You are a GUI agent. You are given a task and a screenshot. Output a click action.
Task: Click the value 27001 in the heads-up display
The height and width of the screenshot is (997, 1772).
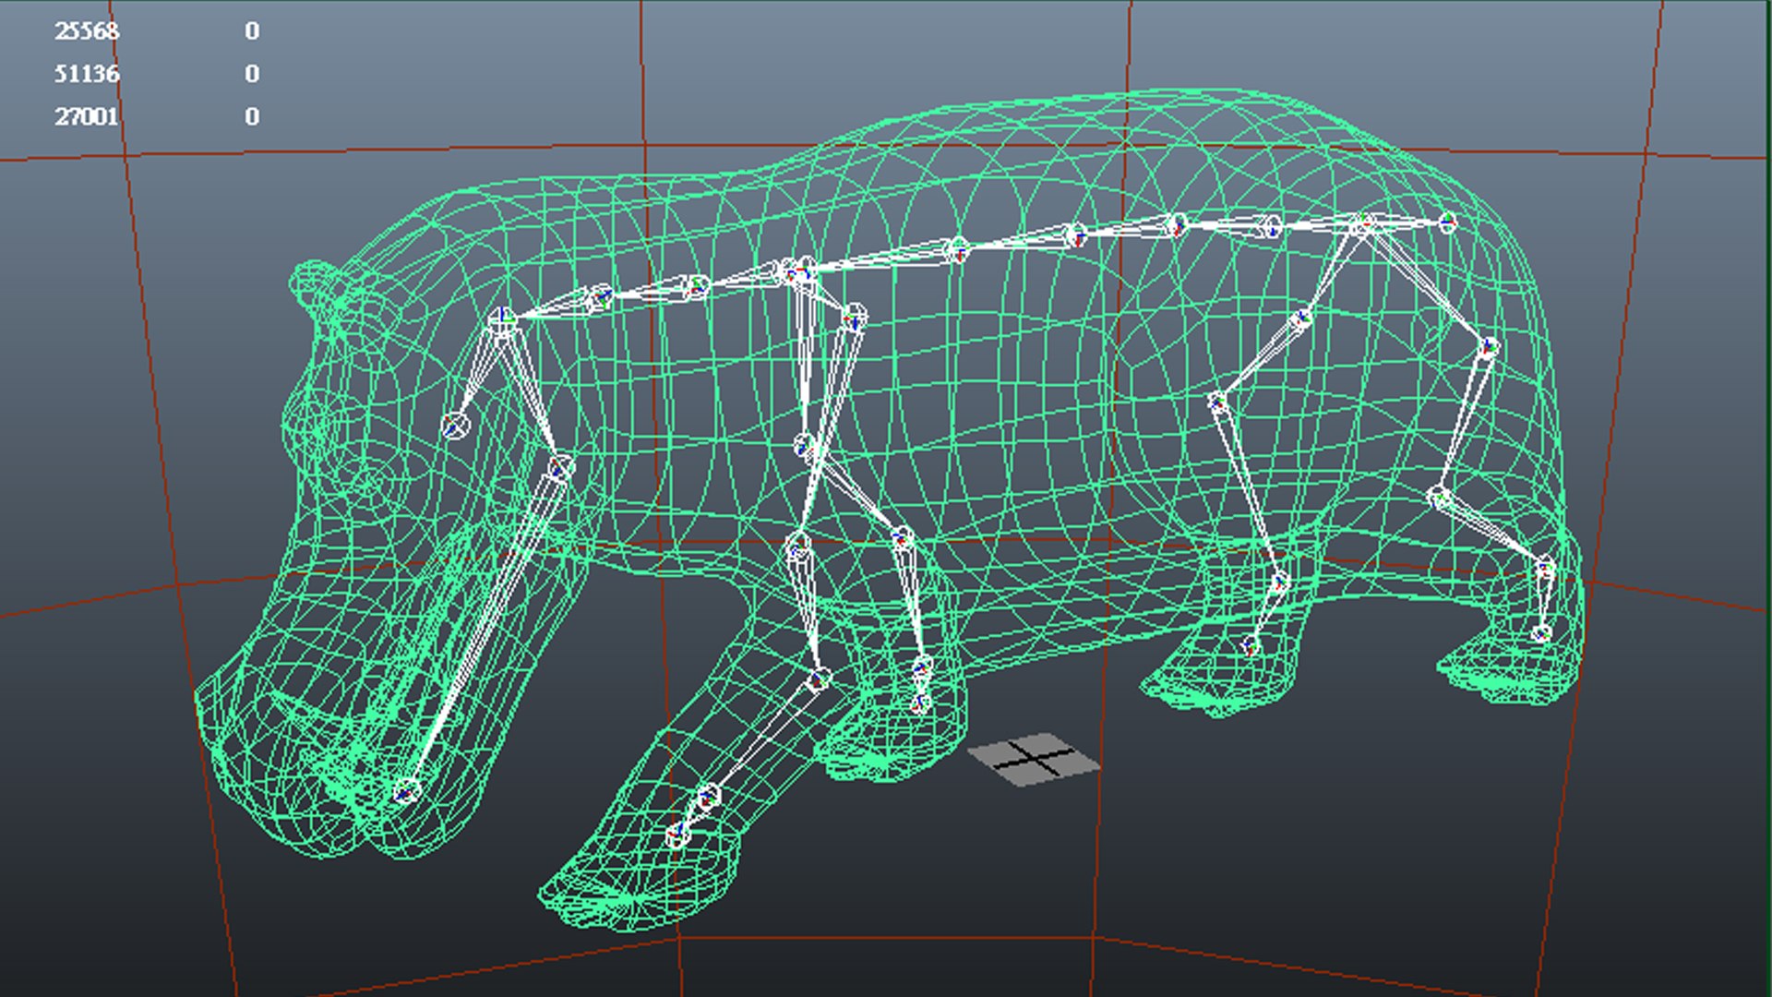click(87, 116)
